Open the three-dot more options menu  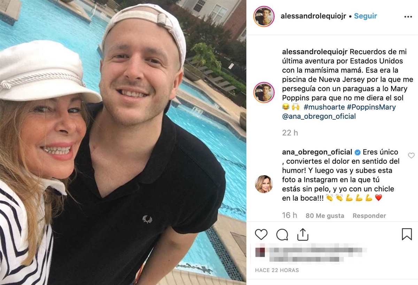coord(408,16)
